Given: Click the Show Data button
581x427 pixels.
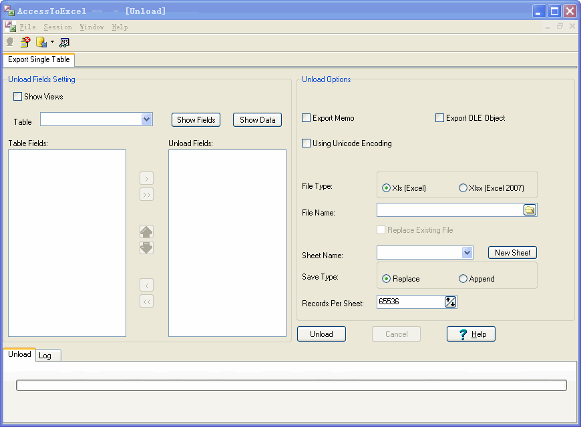Looking at the screenshot, I should [x=258, y=120].
